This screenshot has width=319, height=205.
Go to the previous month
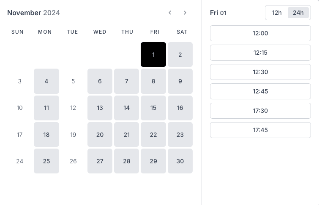click(x=170, y=13)
